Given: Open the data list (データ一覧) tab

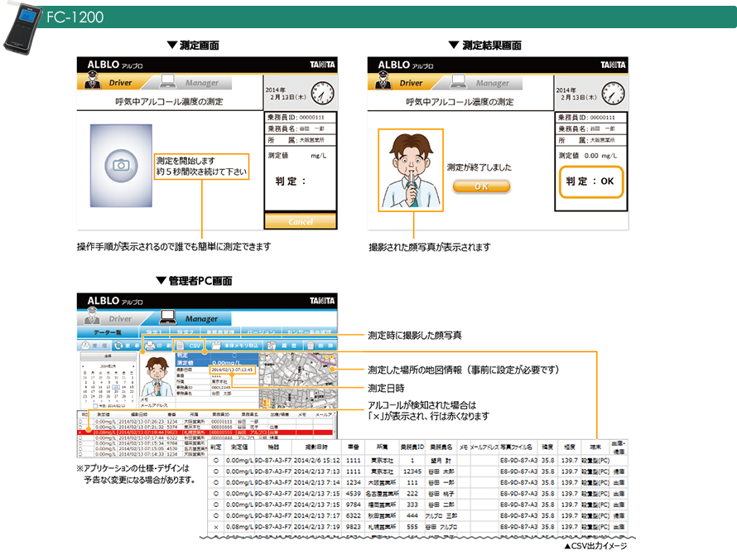Looking at the screenshot, I should point(108,332).
